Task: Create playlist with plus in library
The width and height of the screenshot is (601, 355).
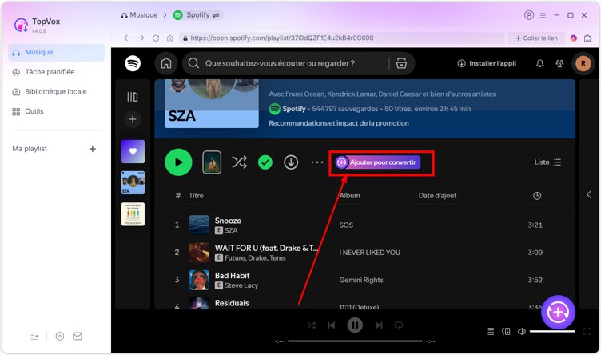Action: point(133,119)
